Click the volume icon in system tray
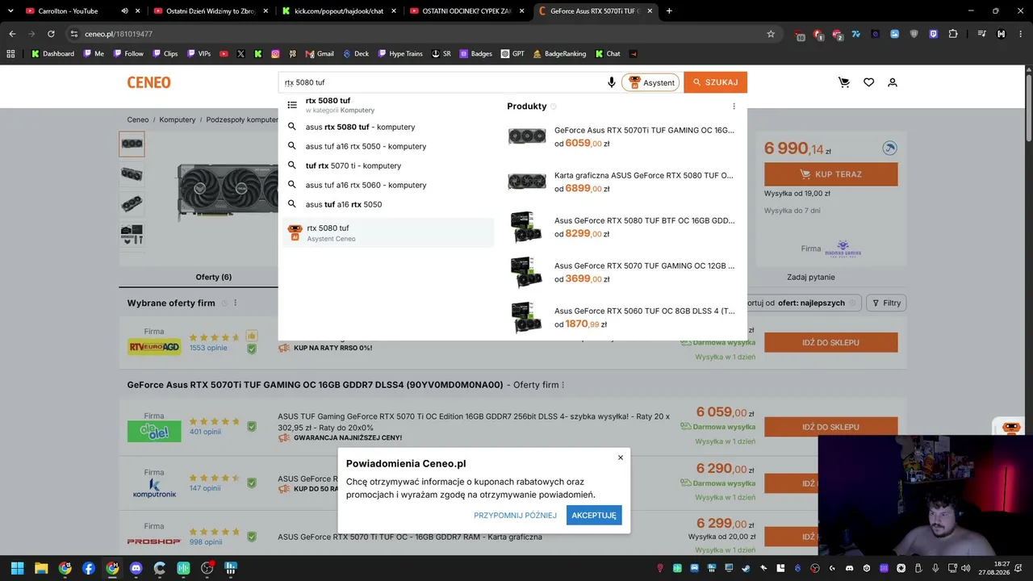The width and height of the screenshot is (1033, 581). coord(965,568)
